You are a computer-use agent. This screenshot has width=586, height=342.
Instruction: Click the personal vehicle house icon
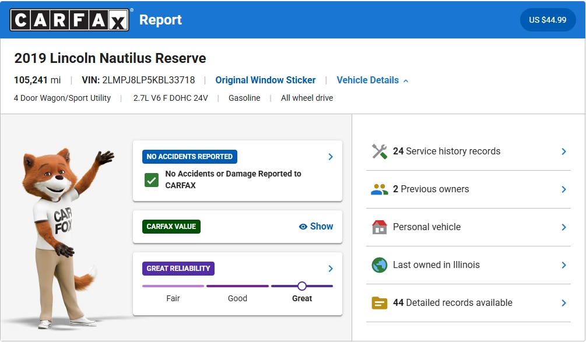(380, 227)
